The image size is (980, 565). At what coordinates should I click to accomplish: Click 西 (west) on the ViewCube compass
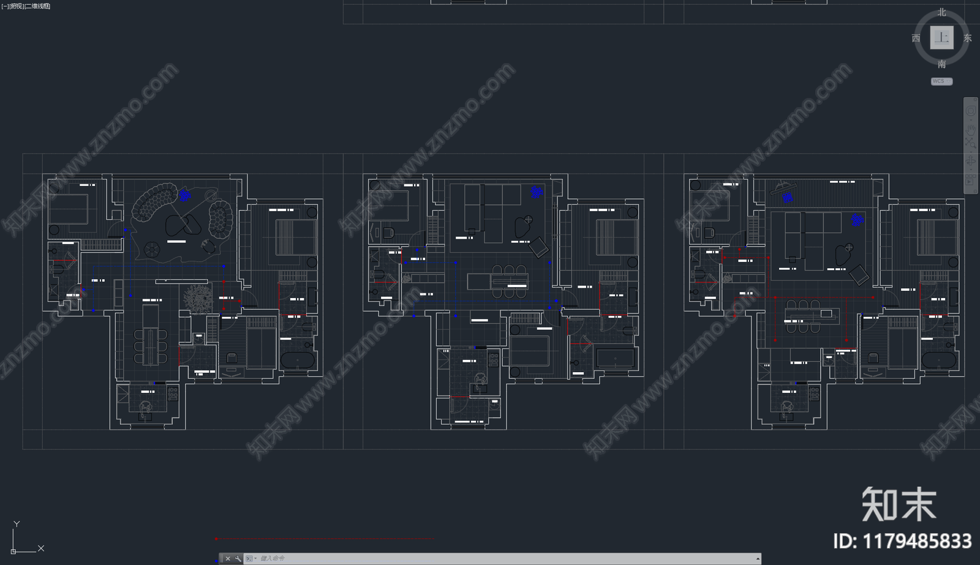916,38
